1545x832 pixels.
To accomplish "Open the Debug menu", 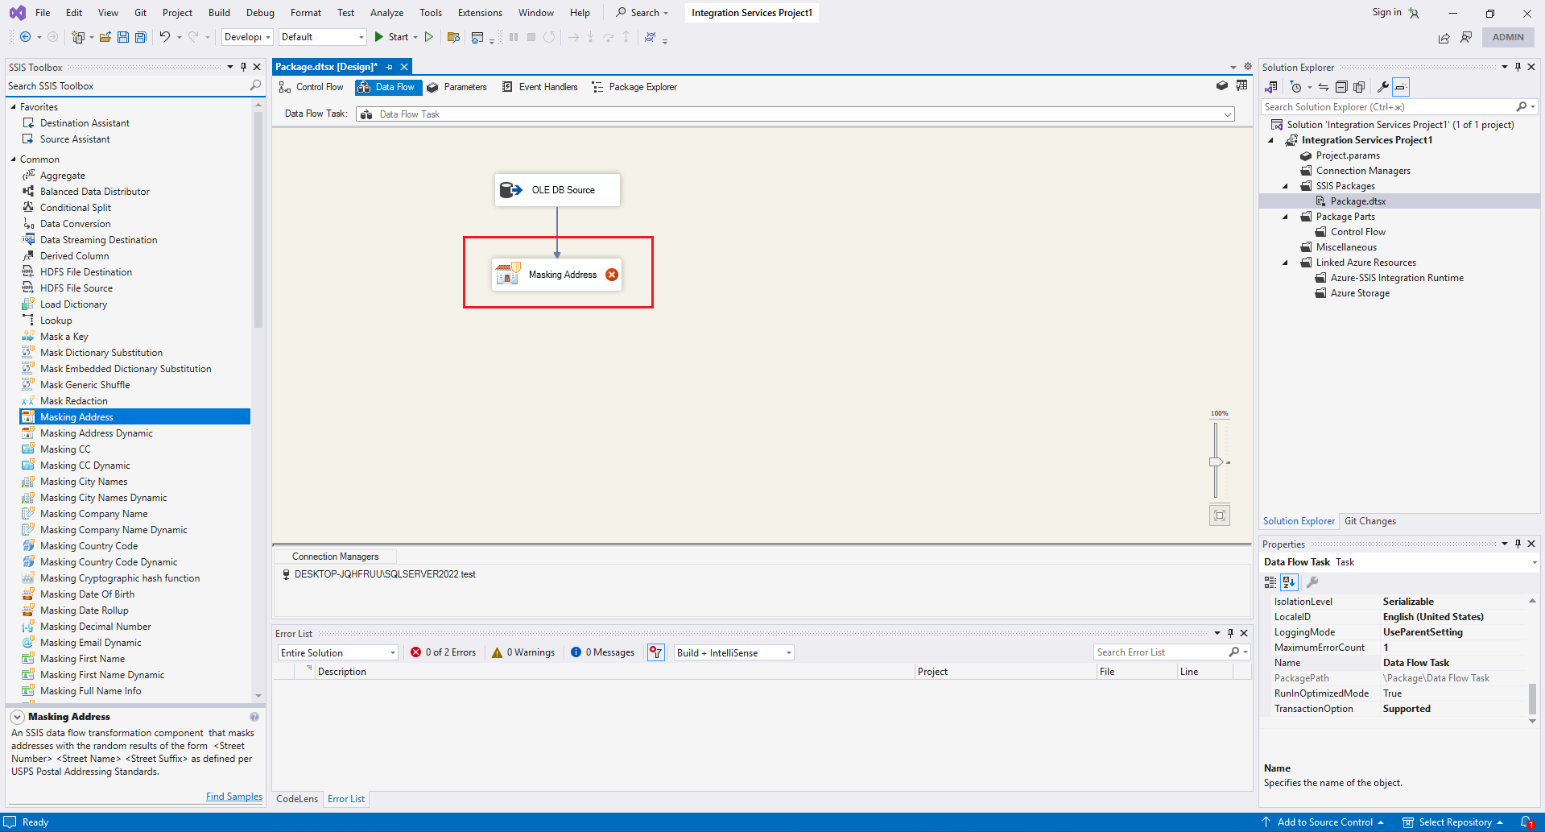I will coord(260,13).
